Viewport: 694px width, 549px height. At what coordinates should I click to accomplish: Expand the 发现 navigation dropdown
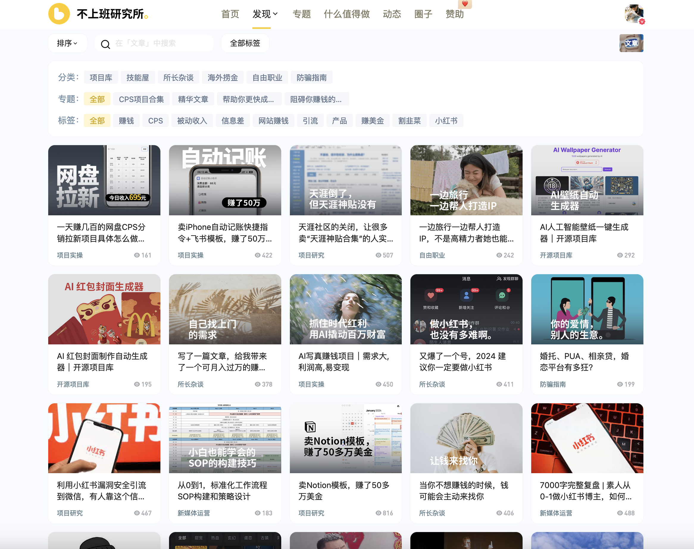pyautogui.click(x=265, y=14)
